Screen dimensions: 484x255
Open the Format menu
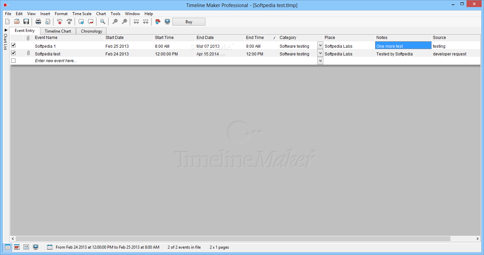[x=61, y=14]
